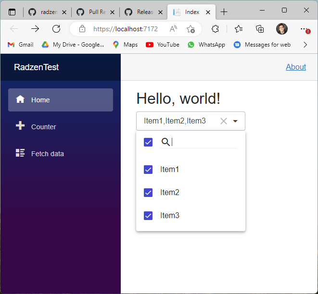Open Maps bookmark
Image resolution: width=318 pixels, height=294 pixels.
coord(126,45)
